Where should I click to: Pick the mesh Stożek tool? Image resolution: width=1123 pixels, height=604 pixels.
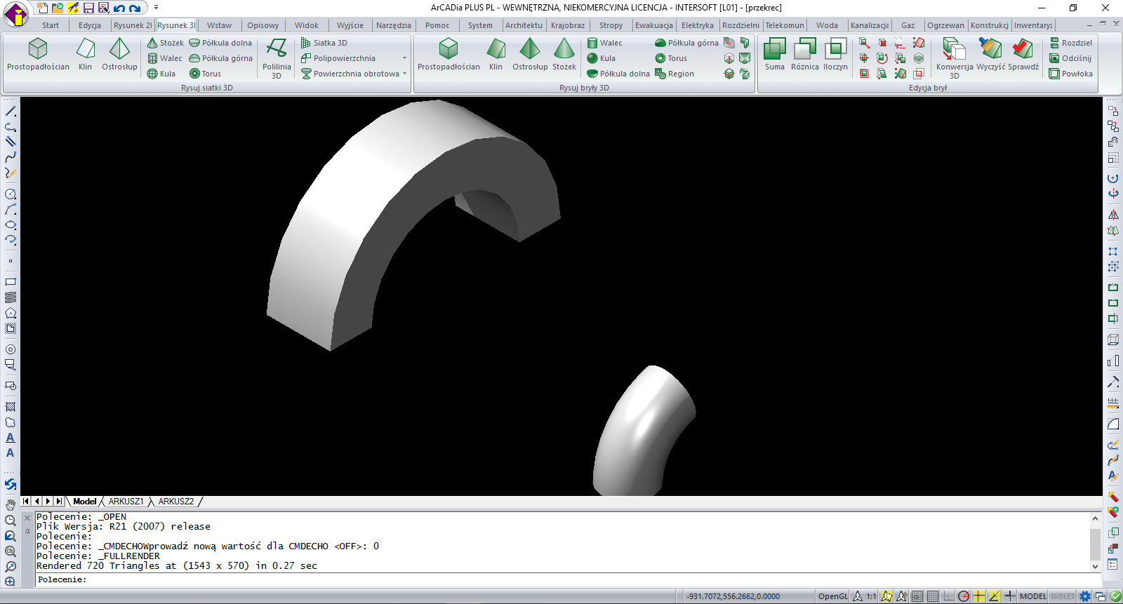165,43
